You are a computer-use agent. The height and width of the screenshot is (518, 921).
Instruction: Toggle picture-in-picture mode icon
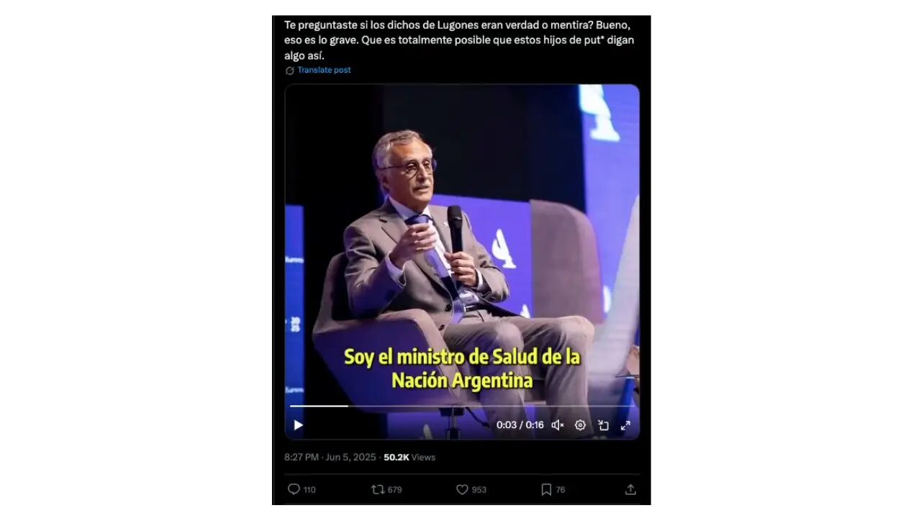tap(603, 425)
